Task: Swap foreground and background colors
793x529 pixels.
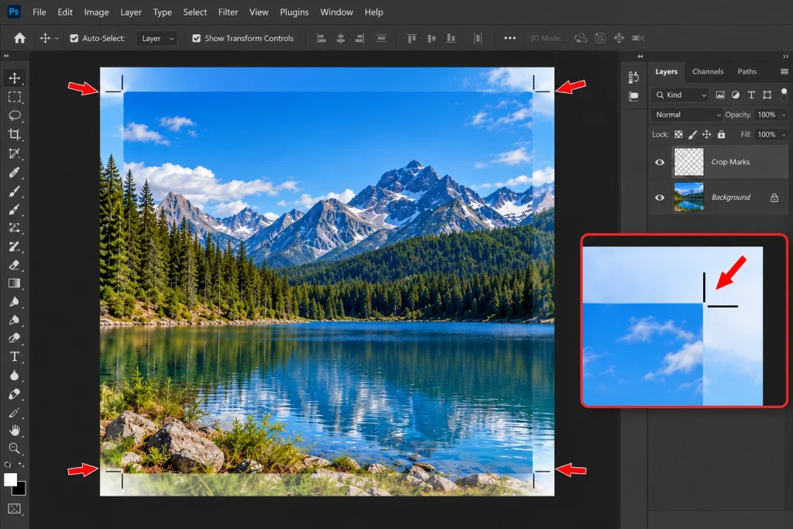Action: point(21,464)
